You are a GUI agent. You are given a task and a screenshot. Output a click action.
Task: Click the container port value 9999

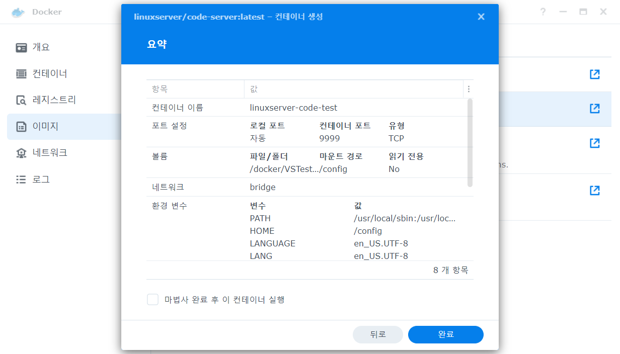pos(329,138)
